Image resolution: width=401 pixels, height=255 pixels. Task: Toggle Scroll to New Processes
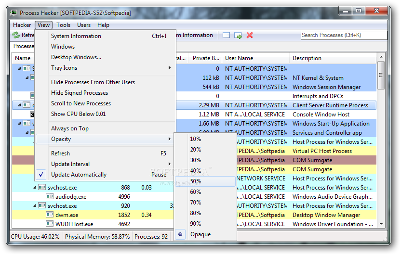click(106, 103)
